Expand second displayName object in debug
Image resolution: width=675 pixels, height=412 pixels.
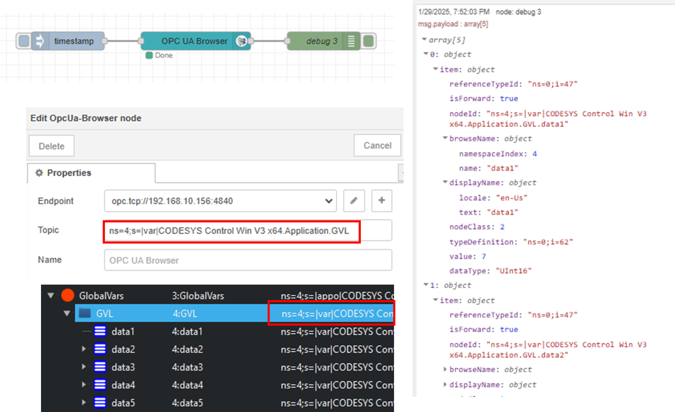pos(445,384)
